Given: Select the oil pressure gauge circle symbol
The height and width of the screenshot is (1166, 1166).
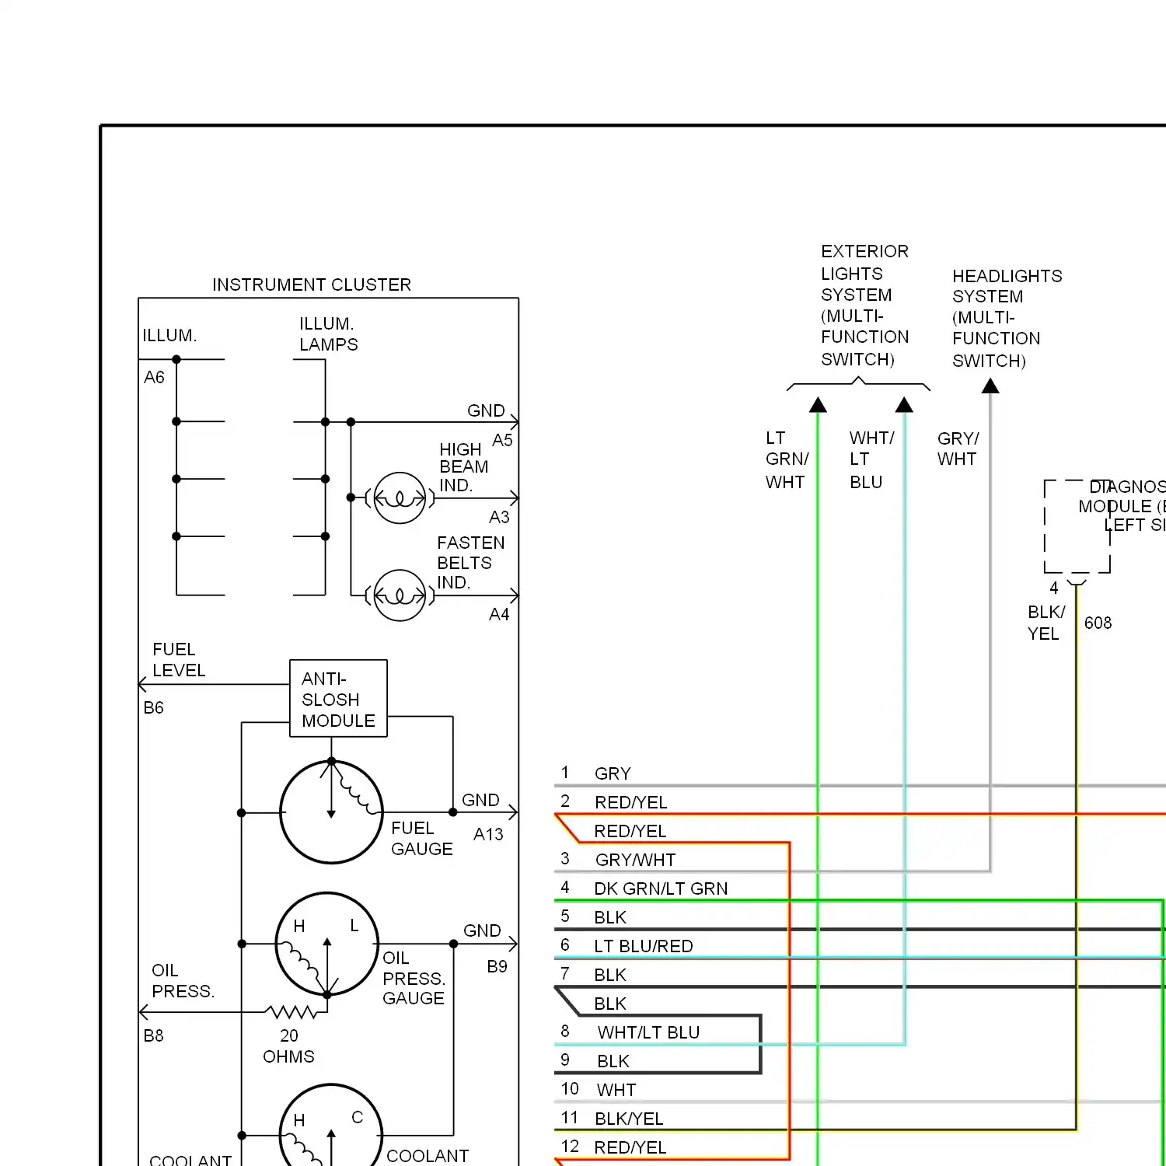Looking at the screenshot, I should click(x=327, y=944).
